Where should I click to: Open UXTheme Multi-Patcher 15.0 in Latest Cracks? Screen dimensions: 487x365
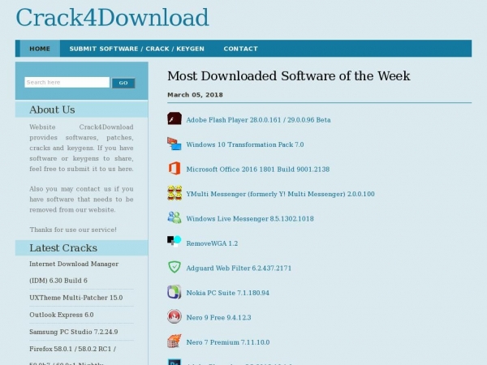76,298
